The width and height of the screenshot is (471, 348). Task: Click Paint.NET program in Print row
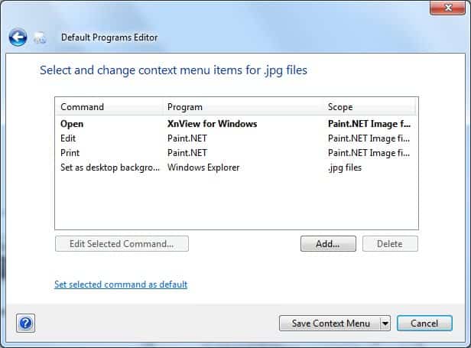[x=187, y=153]
